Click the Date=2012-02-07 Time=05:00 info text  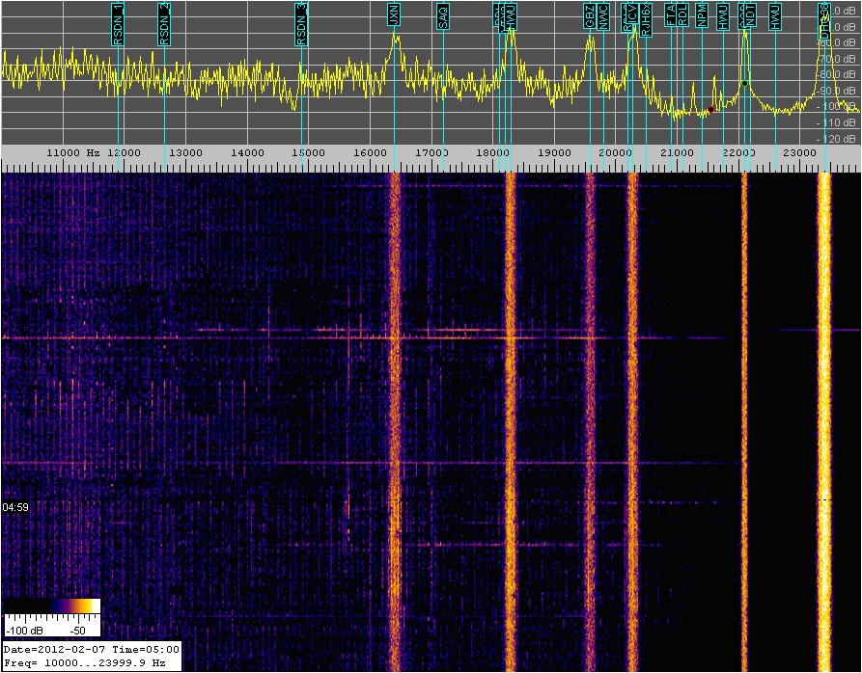[x=92, y=650]
